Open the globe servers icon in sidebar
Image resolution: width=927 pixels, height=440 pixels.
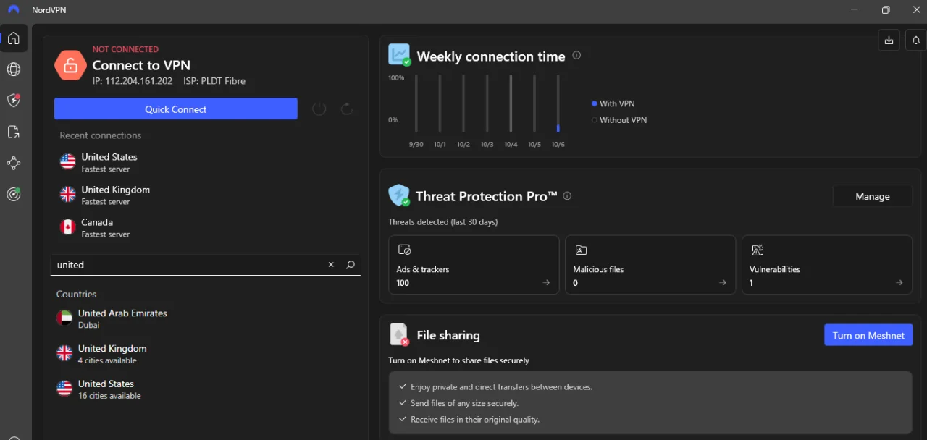13,69
